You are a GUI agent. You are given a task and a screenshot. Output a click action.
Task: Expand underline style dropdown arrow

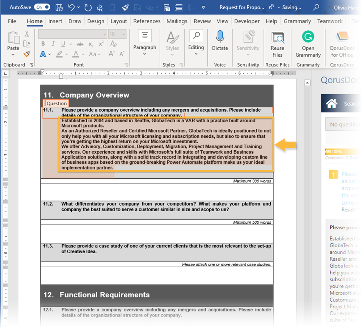click(x=71, y=44)
